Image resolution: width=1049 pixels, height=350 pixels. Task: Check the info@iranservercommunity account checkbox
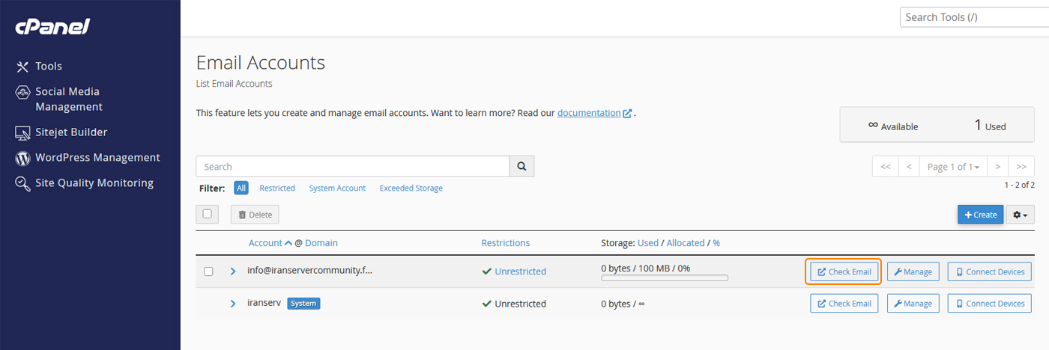209,271
